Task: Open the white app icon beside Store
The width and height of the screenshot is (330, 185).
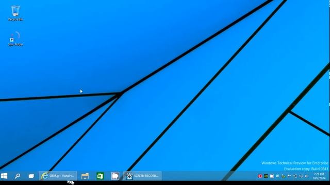Action: pyautogui.click(x=115, y=176)
